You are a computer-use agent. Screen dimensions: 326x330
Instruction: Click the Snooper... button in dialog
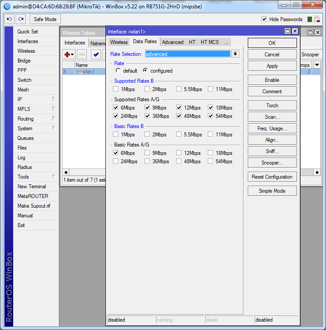(272, 163)
